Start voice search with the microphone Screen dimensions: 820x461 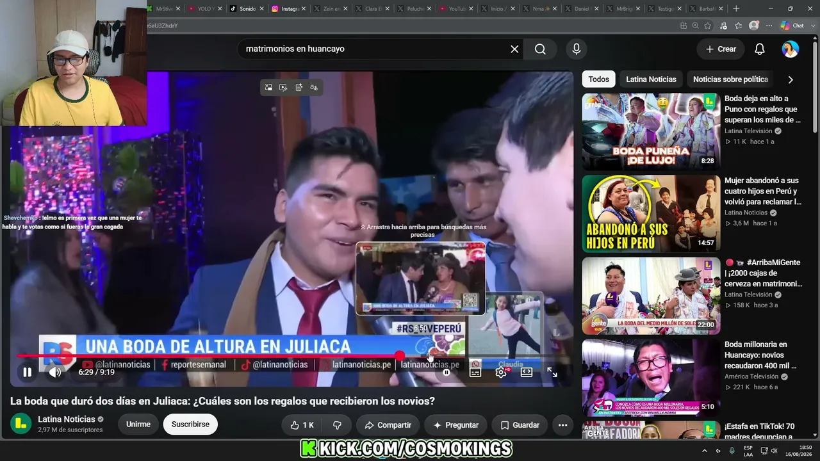point(577,49)
